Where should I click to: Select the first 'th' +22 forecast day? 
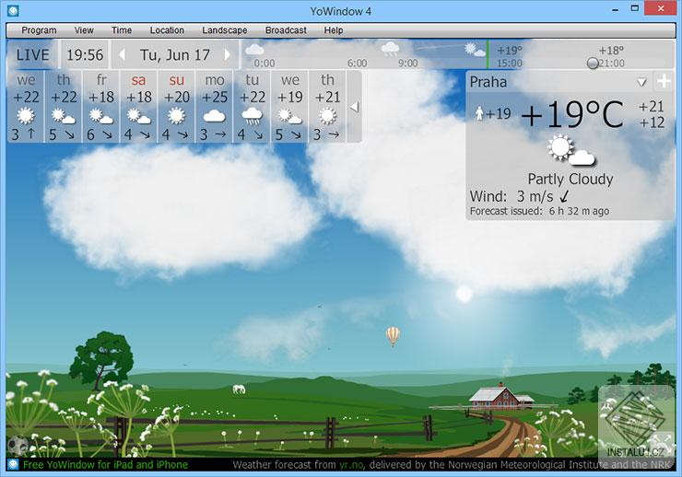64,107
